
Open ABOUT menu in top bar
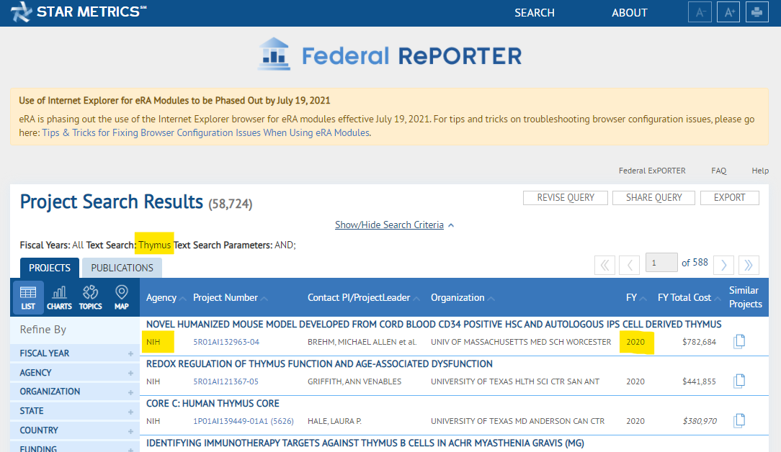(x=630, y=13)
